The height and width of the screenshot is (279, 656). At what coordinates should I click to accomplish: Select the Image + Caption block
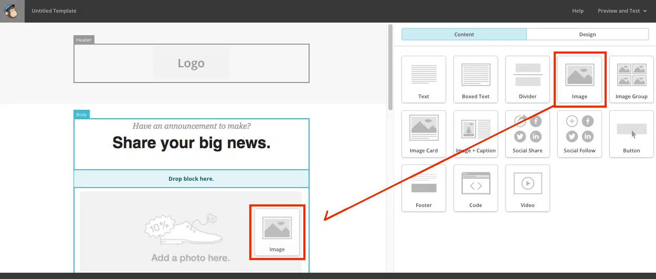tap(475, 133)
